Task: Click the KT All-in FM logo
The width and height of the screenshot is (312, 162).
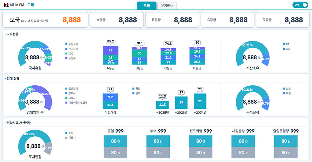Action: (x=14, y=5)
